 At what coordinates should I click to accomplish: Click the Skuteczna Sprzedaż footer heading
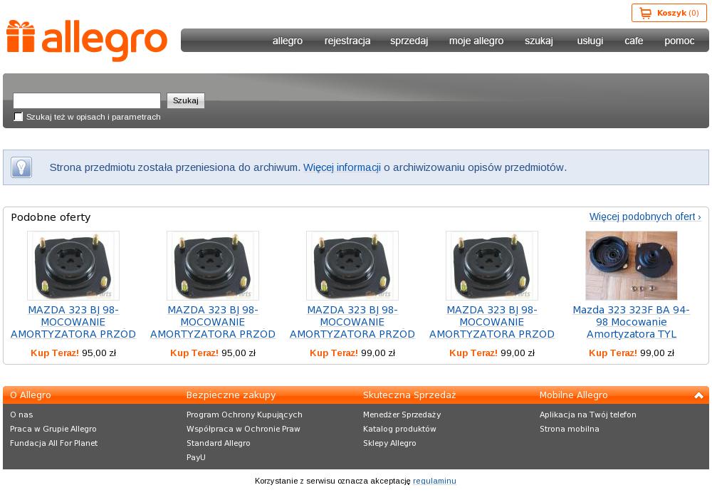click(409, 395)
